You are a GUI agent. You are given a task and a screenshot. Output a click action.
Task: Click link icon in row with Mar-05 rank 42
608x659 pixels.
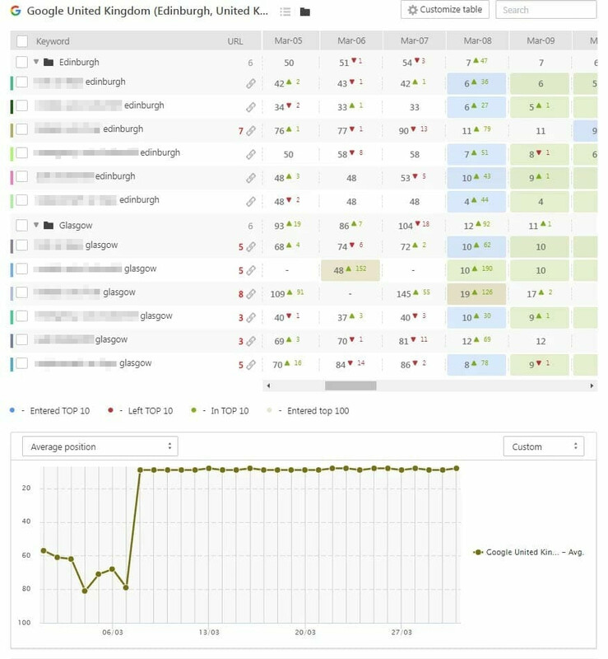click(251, 84)
